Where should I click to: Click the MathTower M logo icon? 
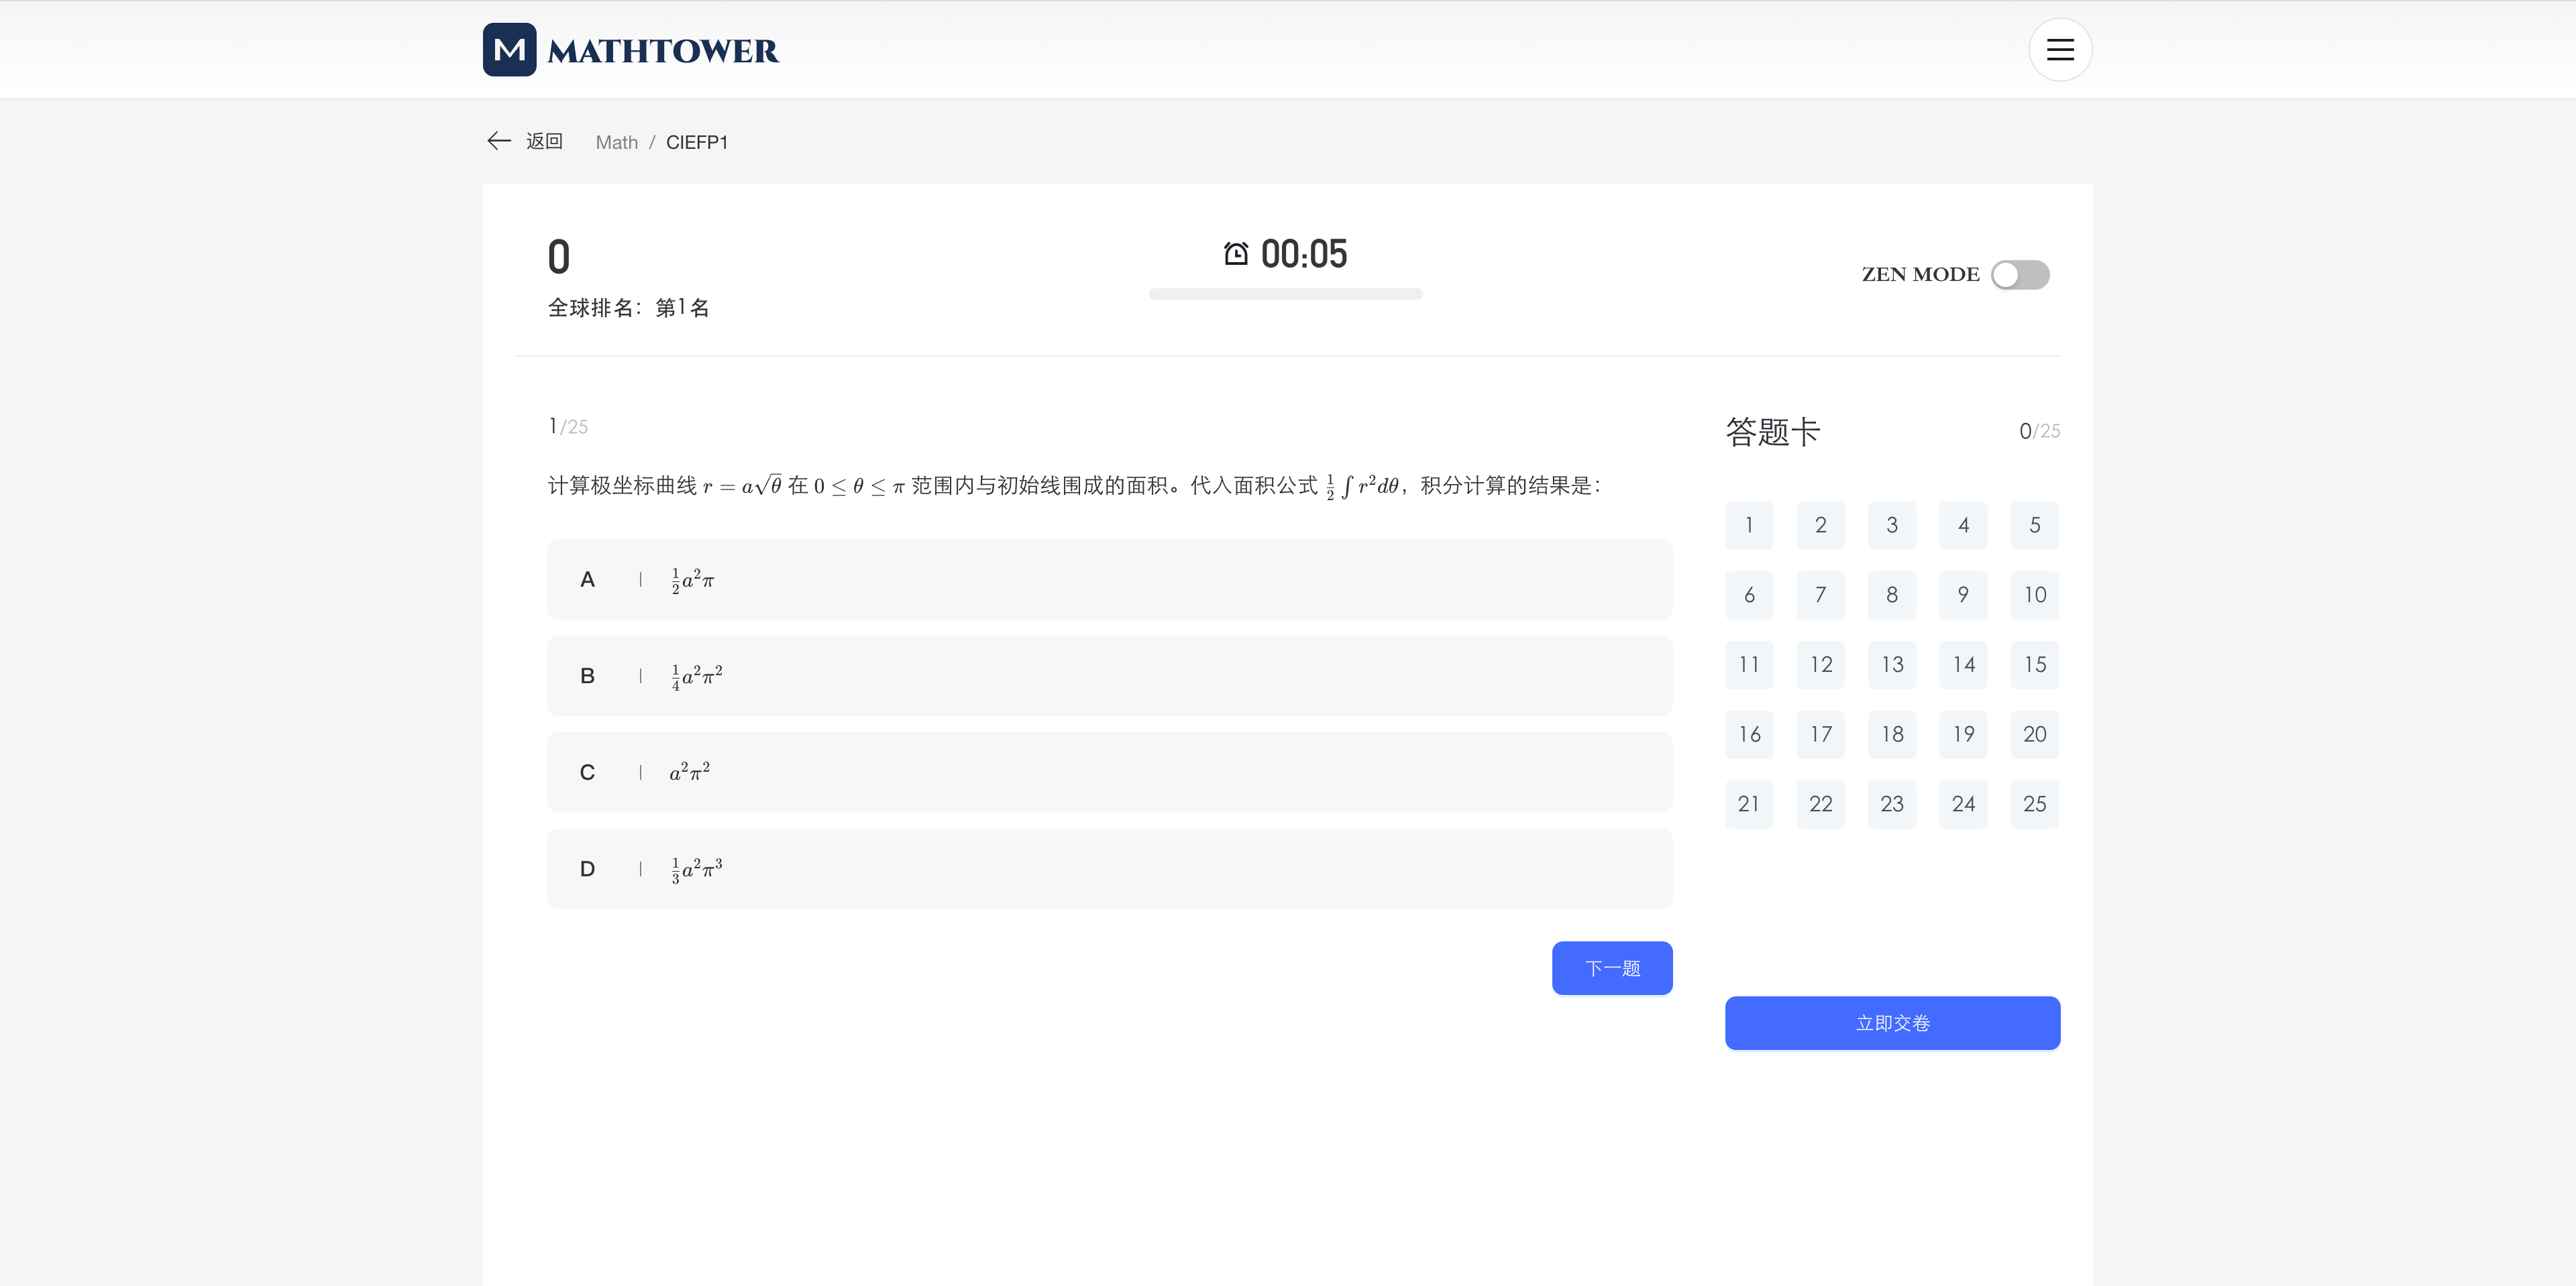click(509, 50)
